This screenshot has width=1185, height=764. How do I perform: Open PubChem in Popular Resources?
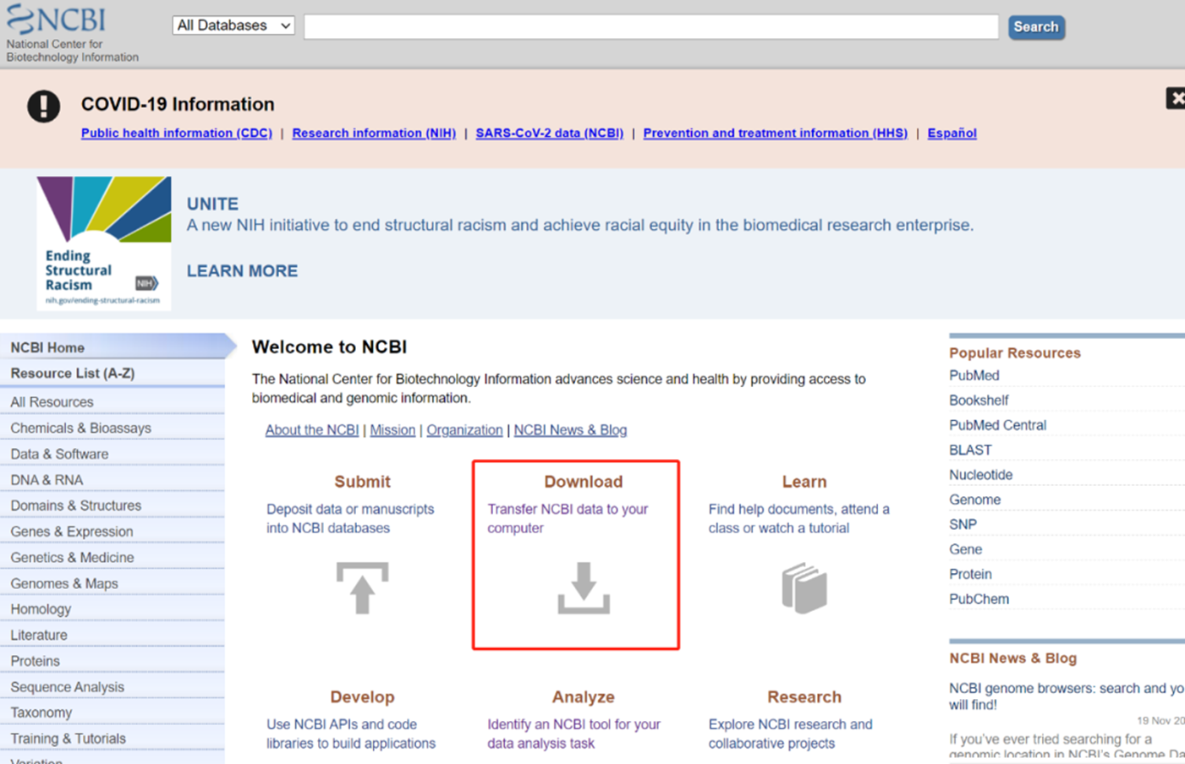(979, 599)
